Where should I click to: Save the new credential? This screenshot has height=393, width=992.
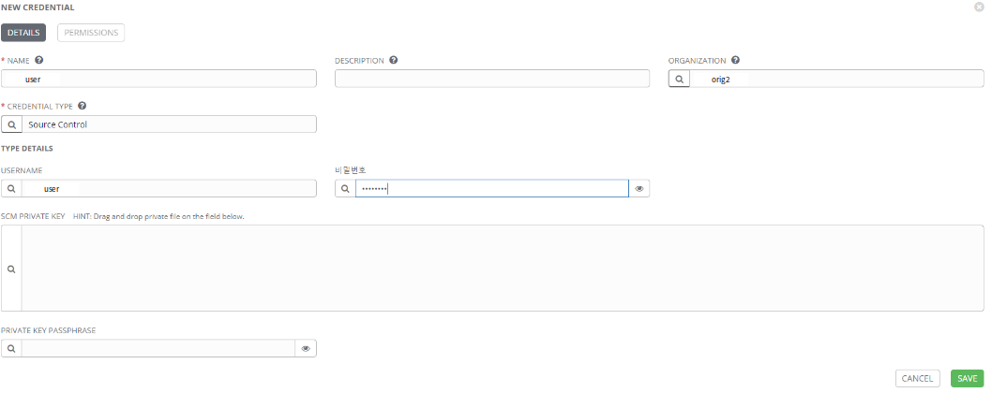968,378
